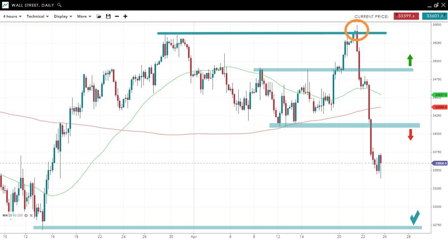Open the Technical indicators dropdown

click(x=37, y=16)
